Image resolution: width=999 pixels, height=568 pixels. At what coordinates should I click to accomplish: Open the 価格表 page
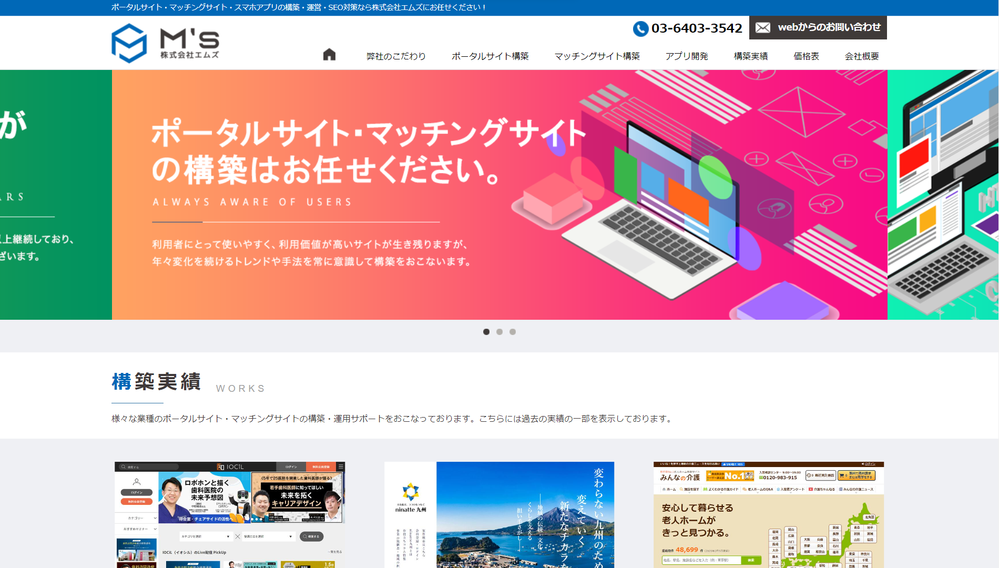[806, 56]
